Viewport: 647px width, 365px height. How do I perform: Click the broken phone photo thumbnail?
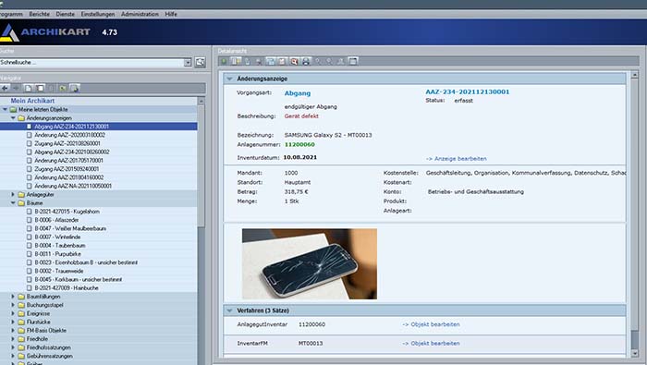310,264
